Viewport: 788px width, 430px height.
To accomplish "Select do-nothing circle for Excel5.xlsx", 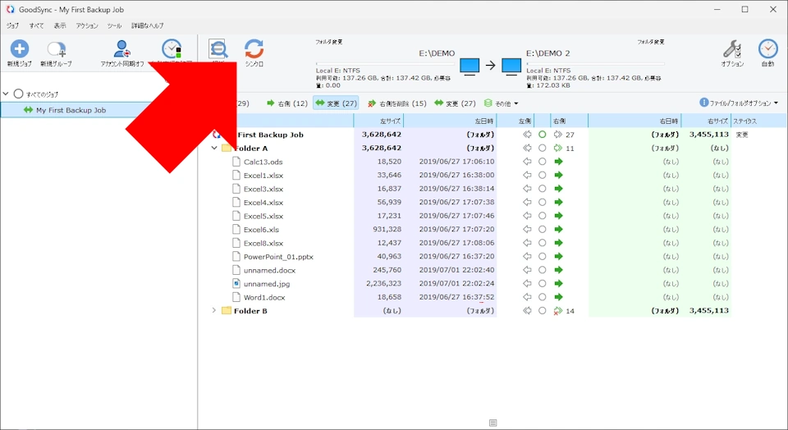I will click(x=543, y=216).
